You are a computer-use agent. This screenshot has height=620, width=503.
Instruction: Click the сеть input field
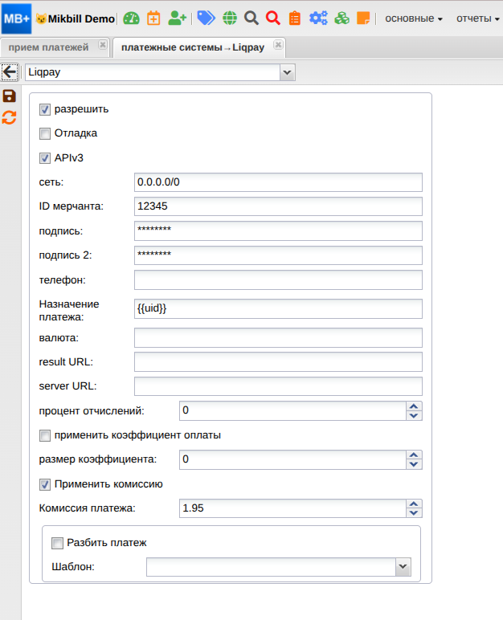tap(278, 182)
